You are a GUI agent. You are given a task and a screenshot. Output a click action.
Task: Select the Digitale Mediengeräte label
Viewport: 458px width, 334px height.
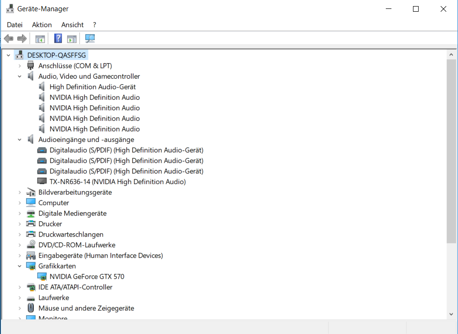(x=73, y=214)
